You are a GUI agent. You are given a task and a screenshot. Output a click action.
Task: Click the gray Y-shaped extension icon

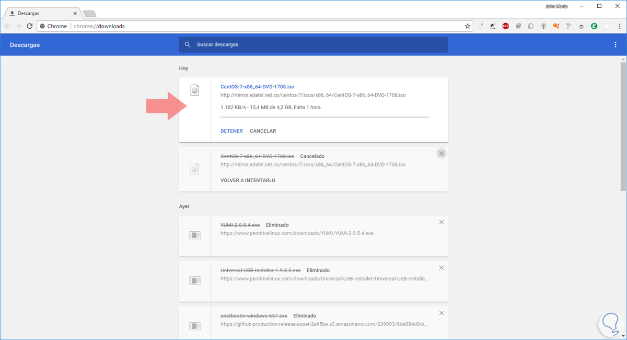point(569,26)
